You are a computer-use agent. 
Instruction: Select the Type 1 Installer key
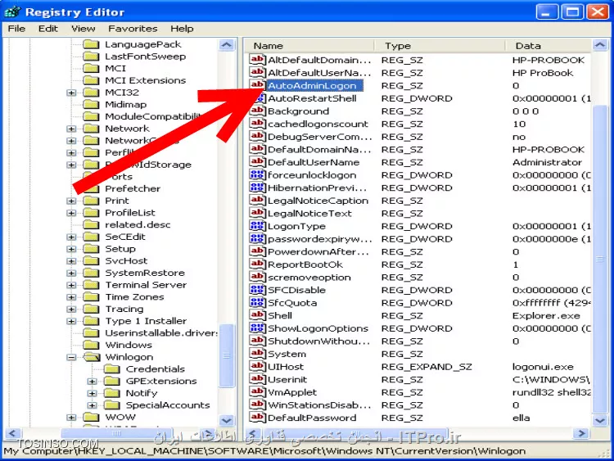pos(146,321)
